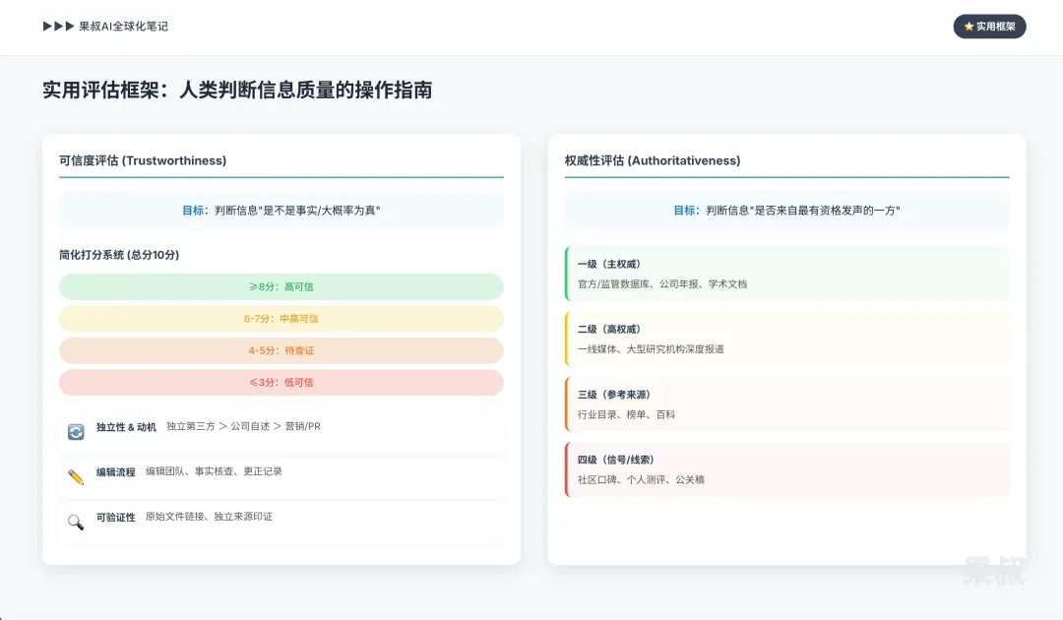Click the triple-arrow icon before 果叔AI全球化笔记

58,27
